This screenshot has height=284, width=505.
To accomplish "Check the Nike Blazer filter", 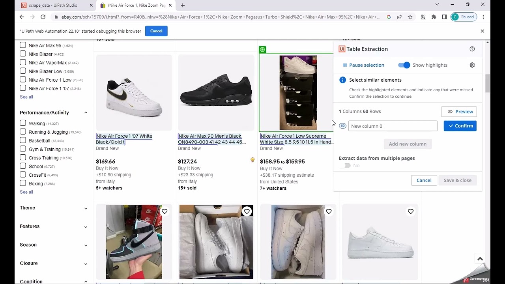I will pos(23,54).
